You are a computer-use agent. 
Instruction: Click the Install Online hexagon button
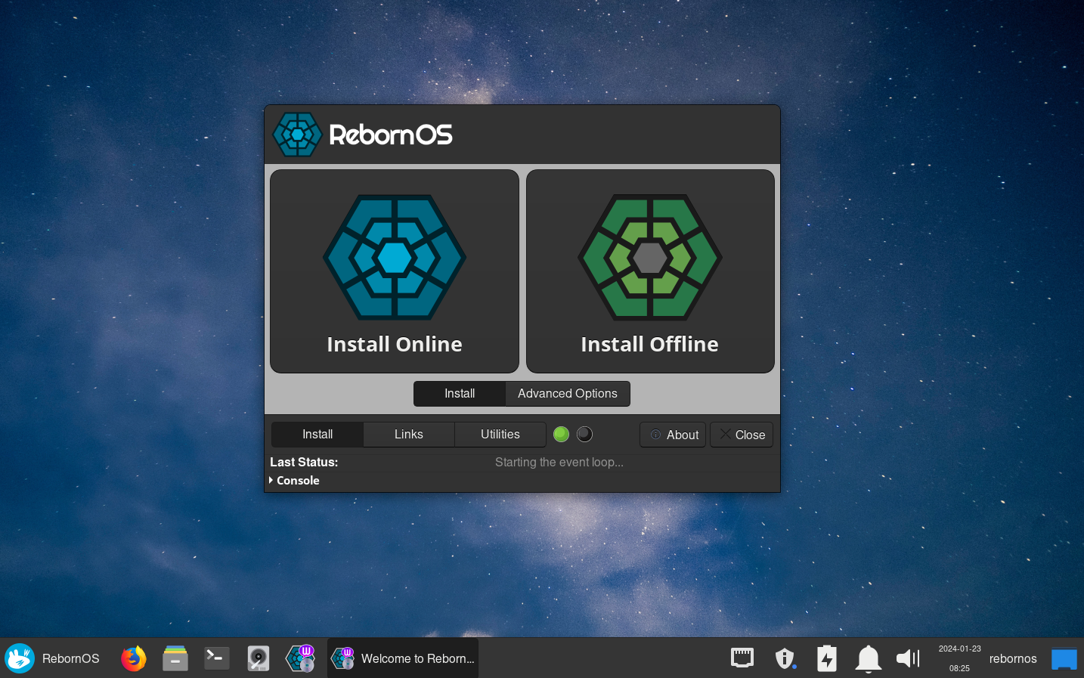click(x=395, y=271)
